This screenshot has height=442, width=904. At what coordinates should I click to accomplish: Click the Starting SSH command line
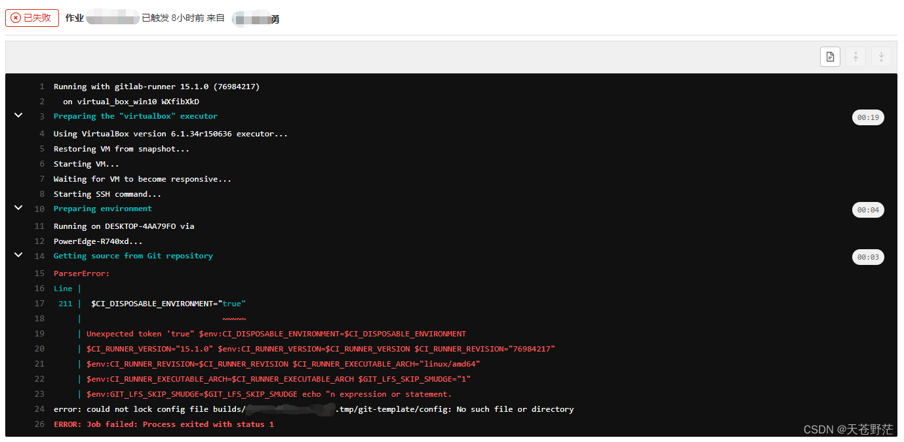click(x=108, y=194)
